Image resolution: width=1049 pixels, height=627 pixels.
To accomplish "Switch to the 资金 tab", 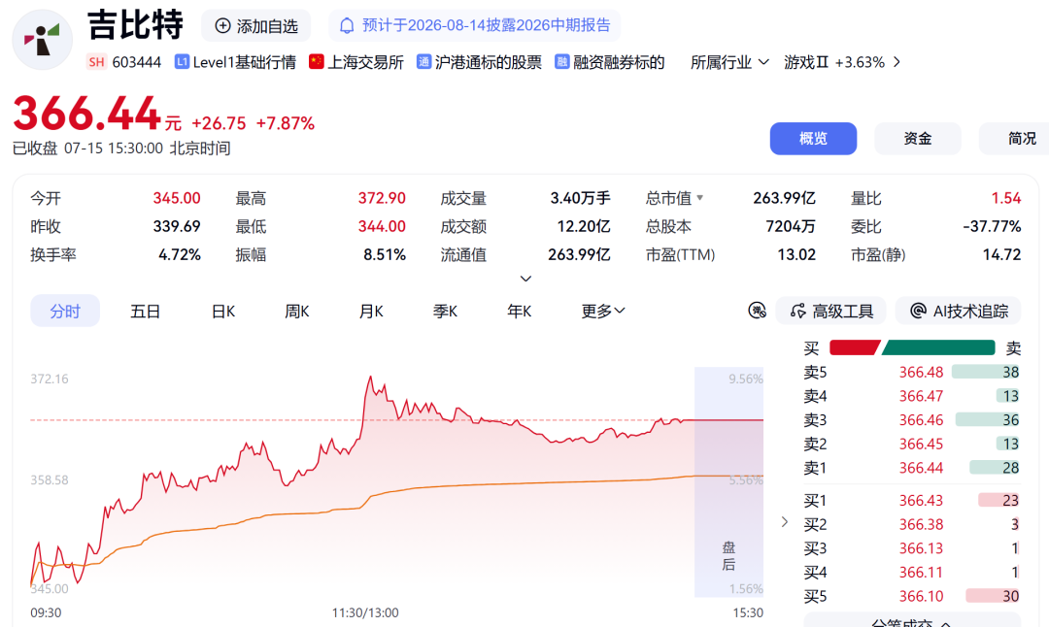I will coord(917,139).
